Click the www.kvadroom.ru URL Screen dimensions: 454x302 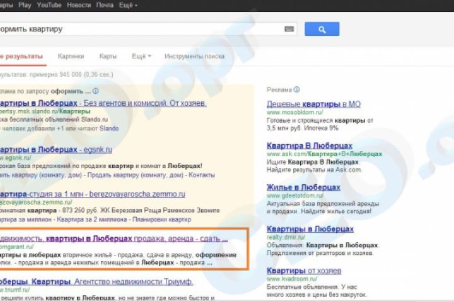[292, 279]
